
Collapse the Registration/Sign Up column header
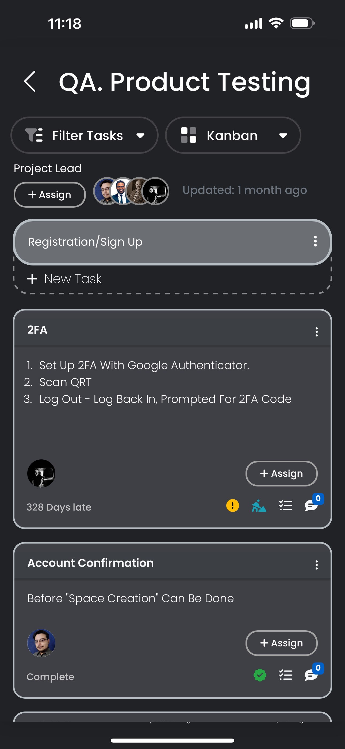172,242
